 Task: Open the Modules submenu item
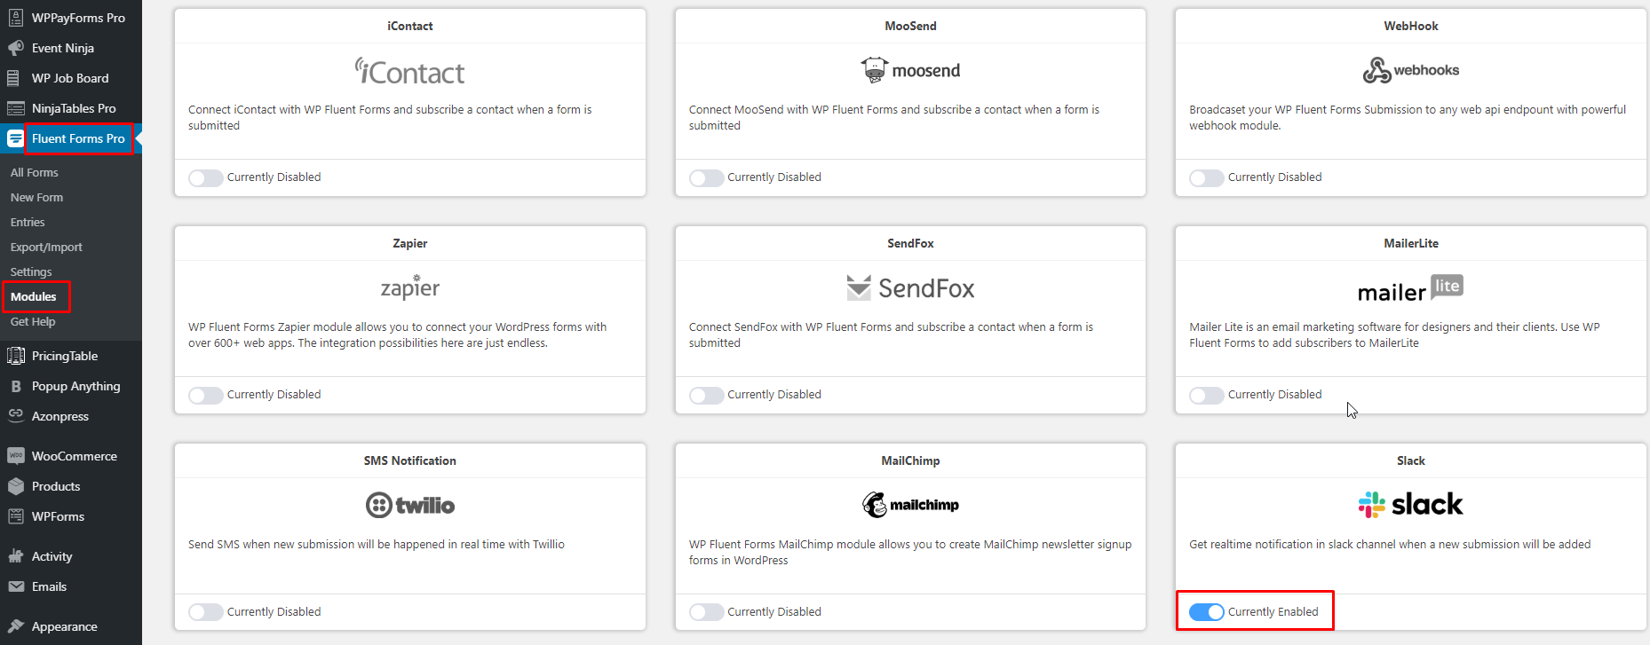pyautogui.click(x=34, y=296)
